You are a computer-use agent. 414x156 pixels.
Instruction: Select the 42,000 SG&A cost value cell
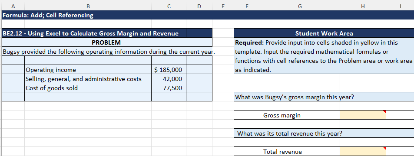pos(169,79)
